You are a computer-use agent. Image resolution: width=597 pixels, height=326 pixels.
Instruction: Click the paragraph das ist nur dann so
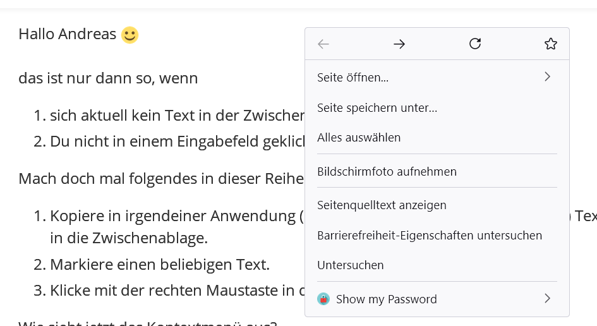click(108, 78)
